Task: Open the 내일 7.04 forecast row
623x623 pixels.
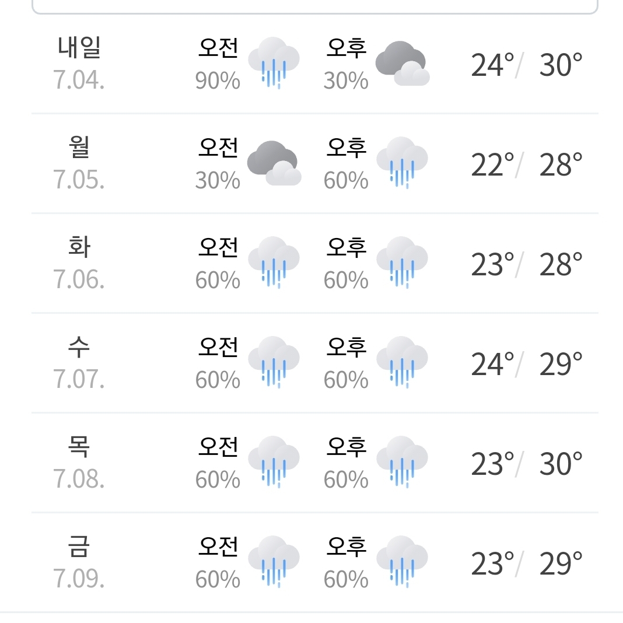Action: (x=314, y=64)
